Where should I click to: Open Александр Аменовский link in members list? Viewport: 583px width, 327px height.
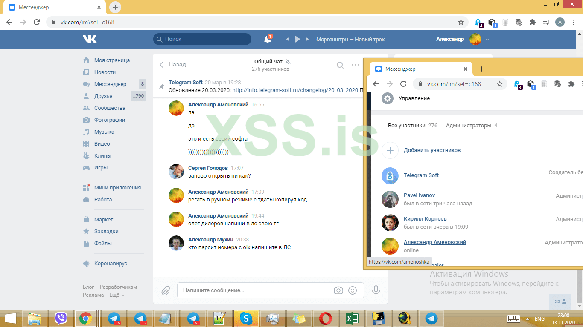coord(435,242)
